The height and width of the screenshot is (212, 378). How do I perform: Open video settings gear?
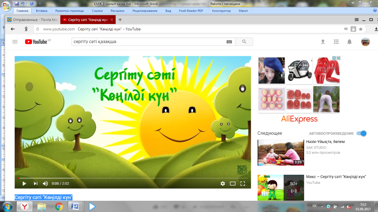(x=223, y=184)
